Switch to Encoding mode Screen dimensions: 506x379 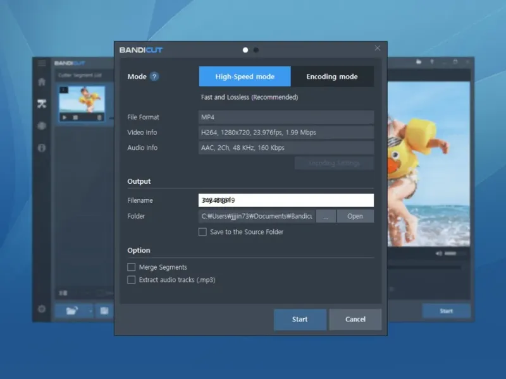click(332, 76)
